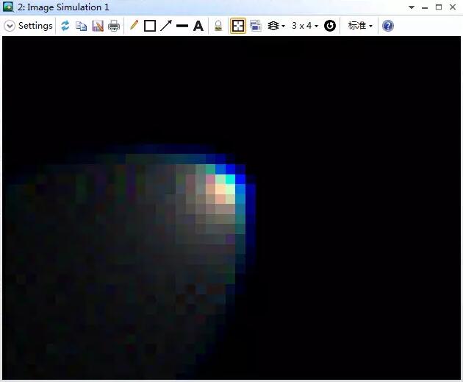The image size is (463, 382).
Task: Copy window contents with copy icon
Action: point(81,26)
